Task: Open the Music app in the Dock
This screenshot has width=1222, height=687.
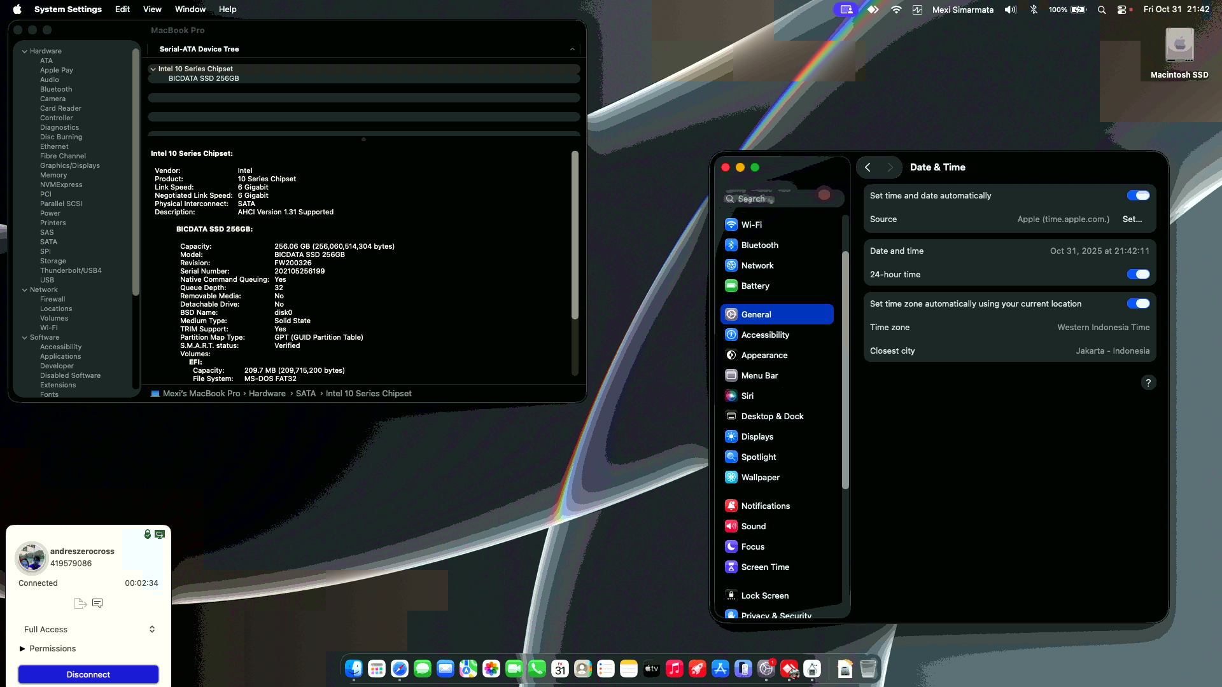Action: (x=675, y=669)
